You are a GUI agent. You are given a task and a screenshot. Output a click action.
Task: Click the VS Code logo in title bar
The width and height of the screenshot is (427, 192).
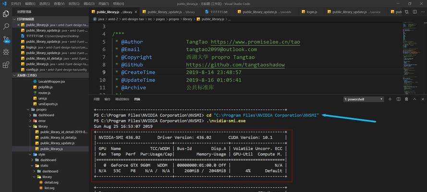(x=4, y=4)
